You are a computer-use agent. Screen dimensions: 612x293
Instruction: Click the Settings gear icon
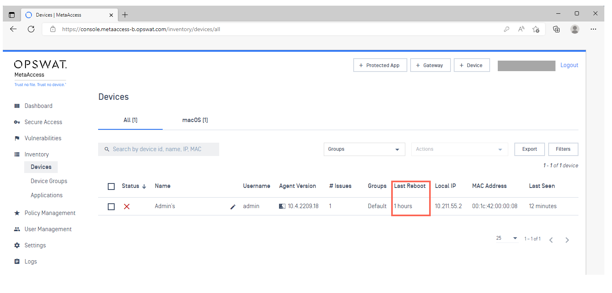(x=17, y=245)
